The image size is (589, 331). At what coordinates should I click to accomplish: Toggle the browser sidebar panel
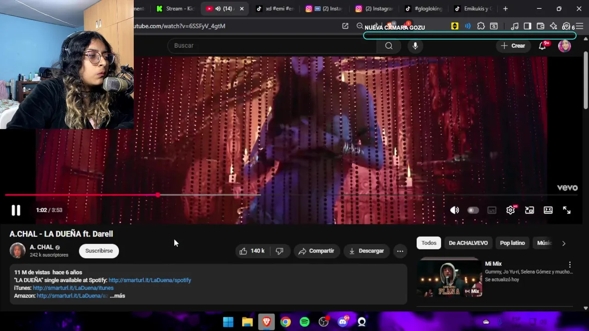tap(528, 26)
